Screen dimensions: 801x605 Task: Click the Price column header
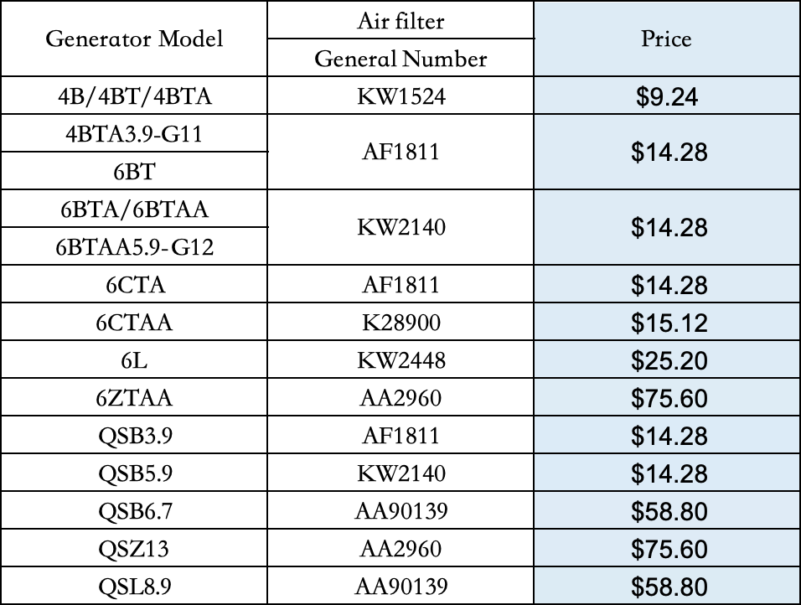click(667, 39)
